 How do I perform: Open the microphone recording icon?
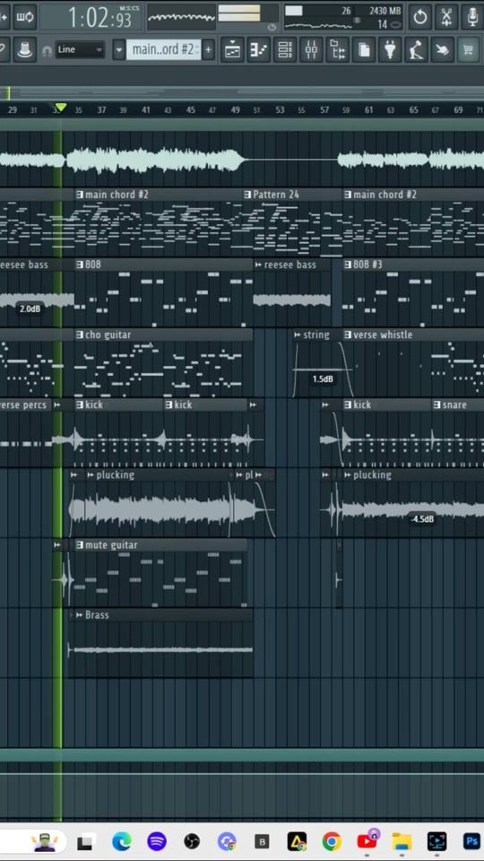[472, 17]
